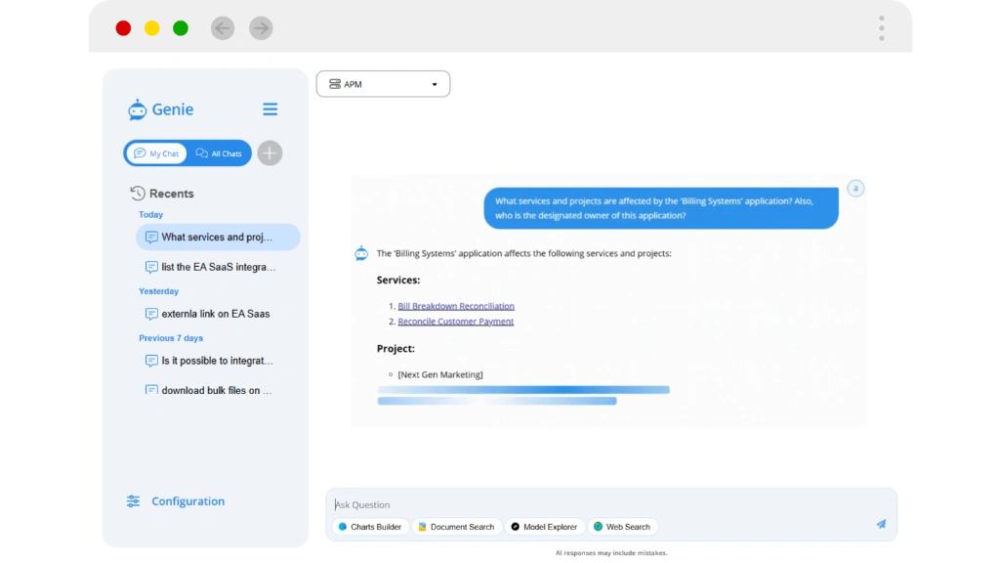Image resolution: width=1000 pixels, height=563 pixels.
Task: Click the browser back arrow
Action: (x=223, y=28)
